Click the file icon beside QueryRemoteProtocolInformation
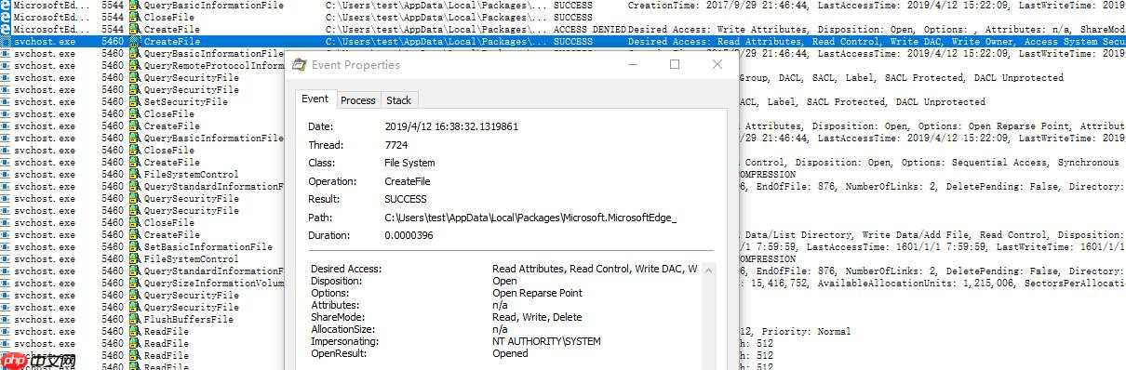 (135, 66)
